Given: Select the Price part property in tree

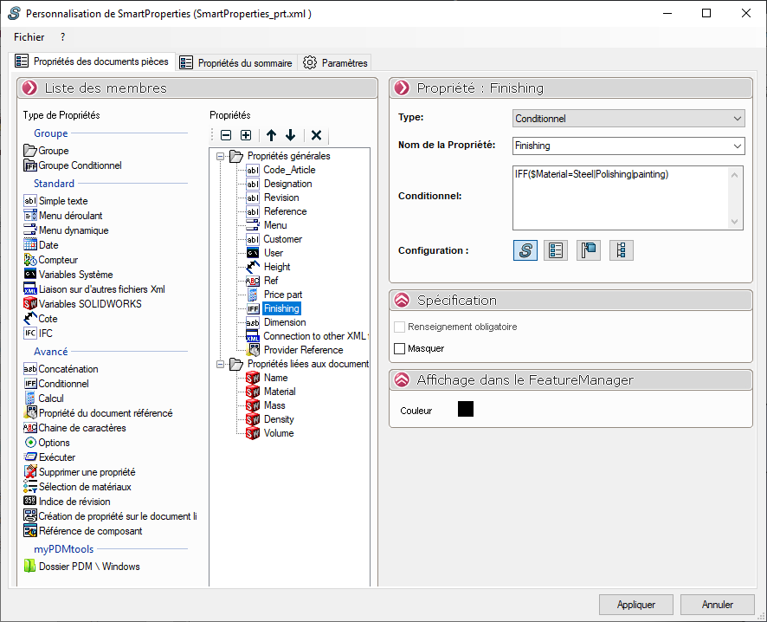Looking at the screenshot, I should click(x=283, y=295).
